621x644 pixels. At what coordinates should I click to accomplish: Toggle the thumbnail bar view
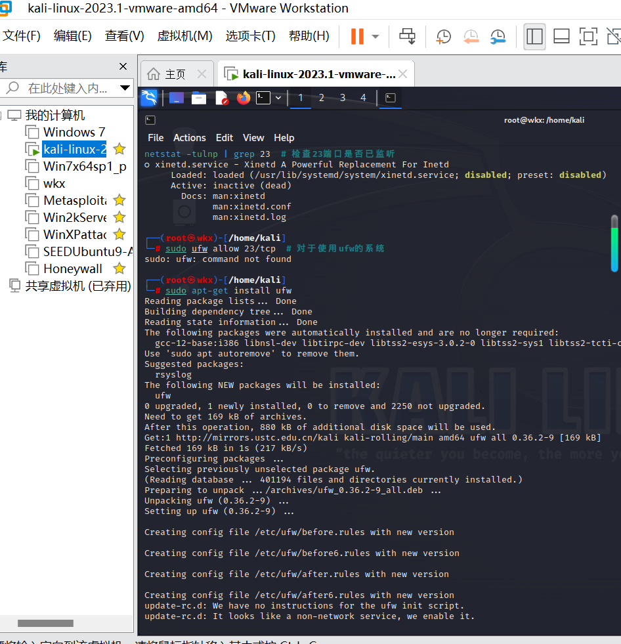point(561,37)
